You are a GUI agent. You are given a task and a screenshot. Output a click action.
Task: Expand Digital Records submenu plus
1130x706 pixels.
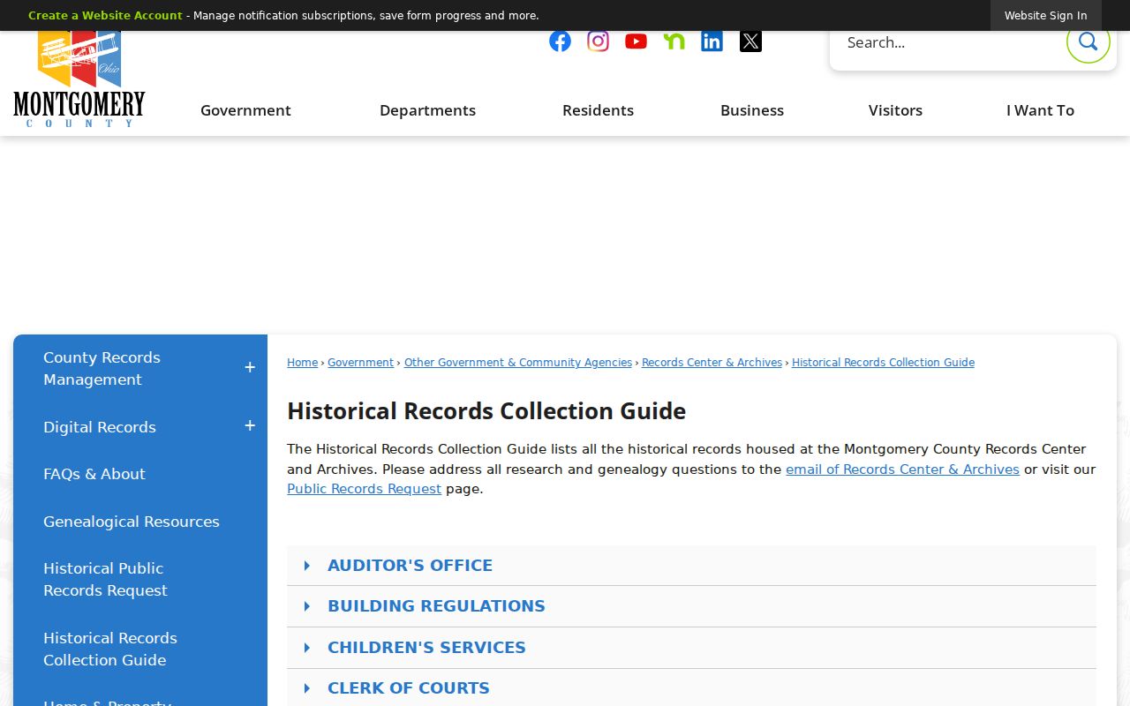250,426
